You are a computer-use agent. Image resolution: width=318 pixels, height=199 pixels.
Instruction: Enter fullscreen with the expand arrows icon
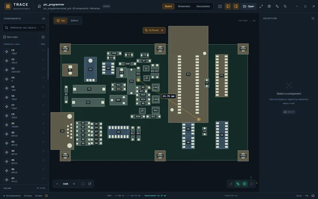261,6
